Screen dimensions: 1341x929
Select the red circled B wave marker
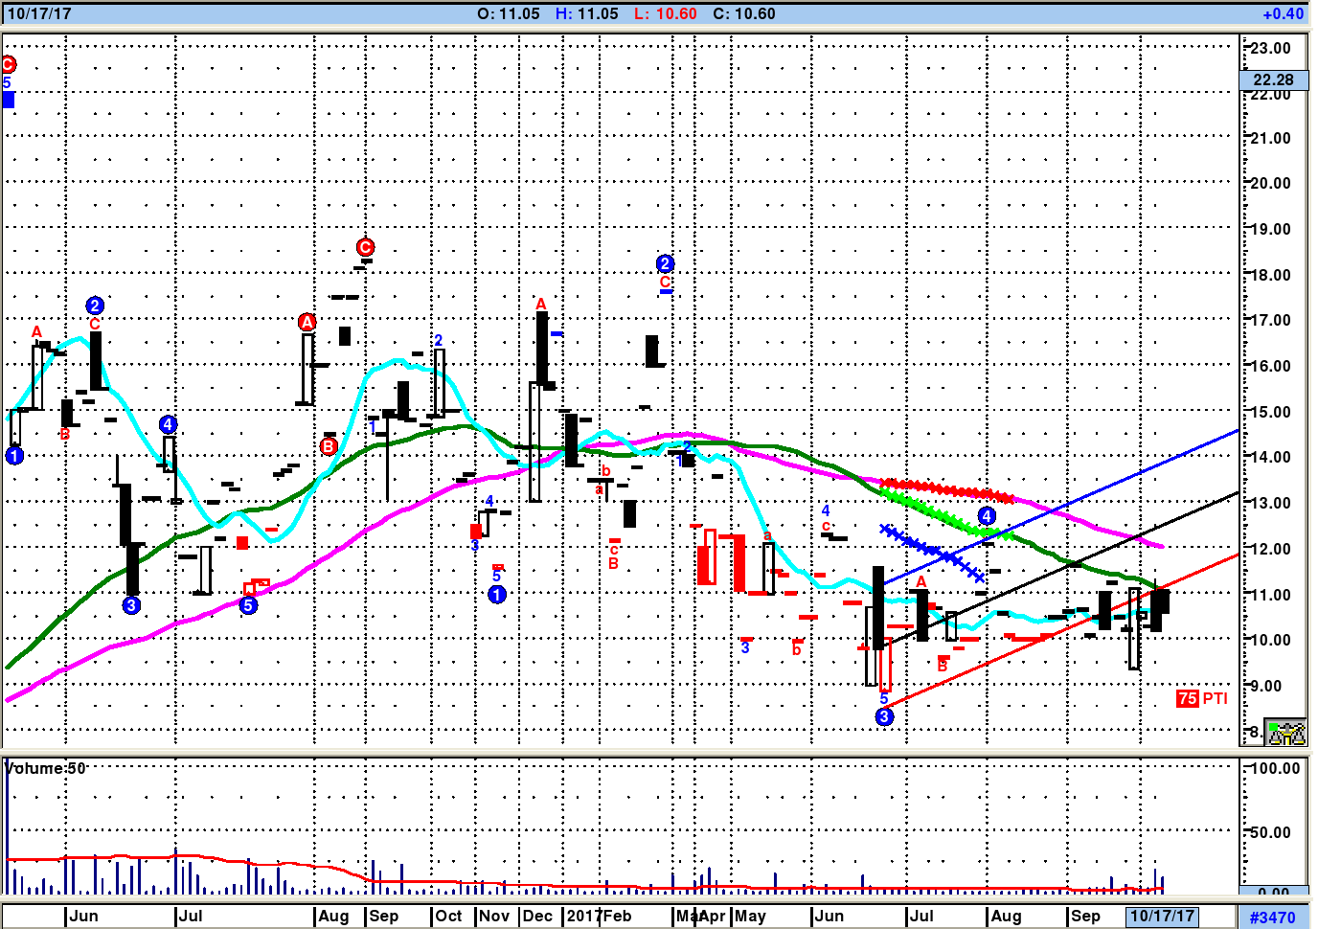pos(329,446)
